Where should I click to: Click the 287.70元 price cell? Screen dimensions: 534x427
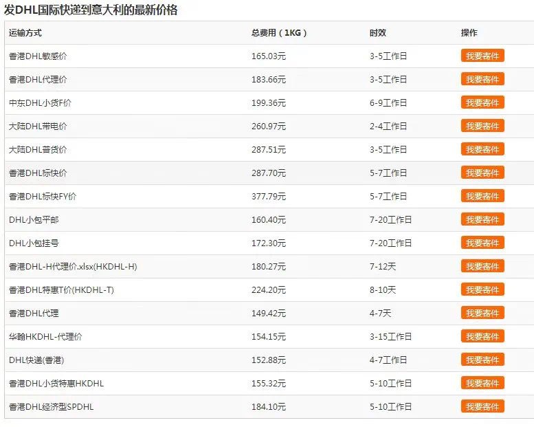click(x=269, y=173)
